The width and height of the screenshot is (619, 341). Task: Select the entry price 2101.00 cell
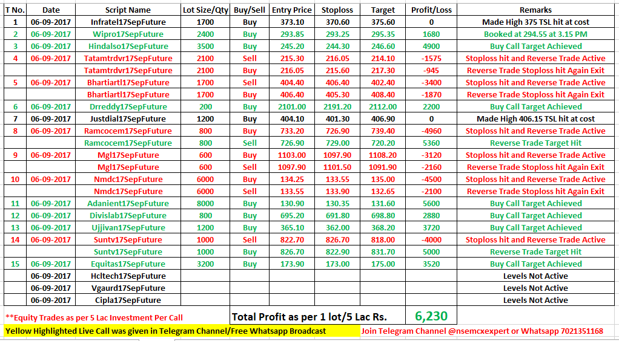[x=292, y=107]
